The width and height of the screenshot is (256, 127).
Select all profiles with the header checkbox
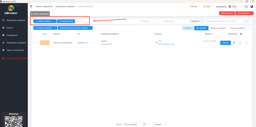tap(34, 34)
